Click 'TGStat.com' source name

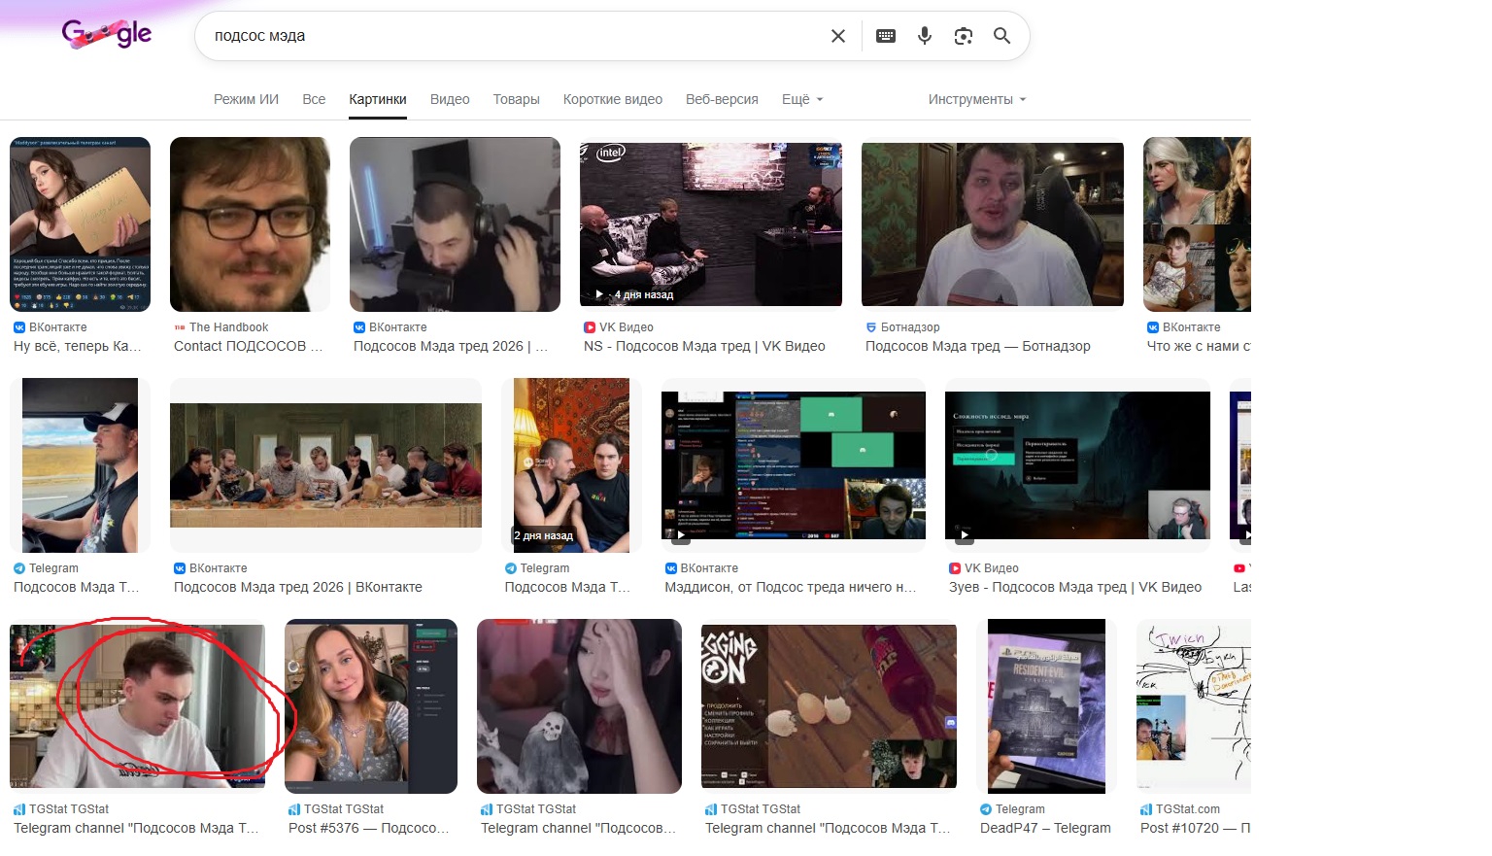1188,809
